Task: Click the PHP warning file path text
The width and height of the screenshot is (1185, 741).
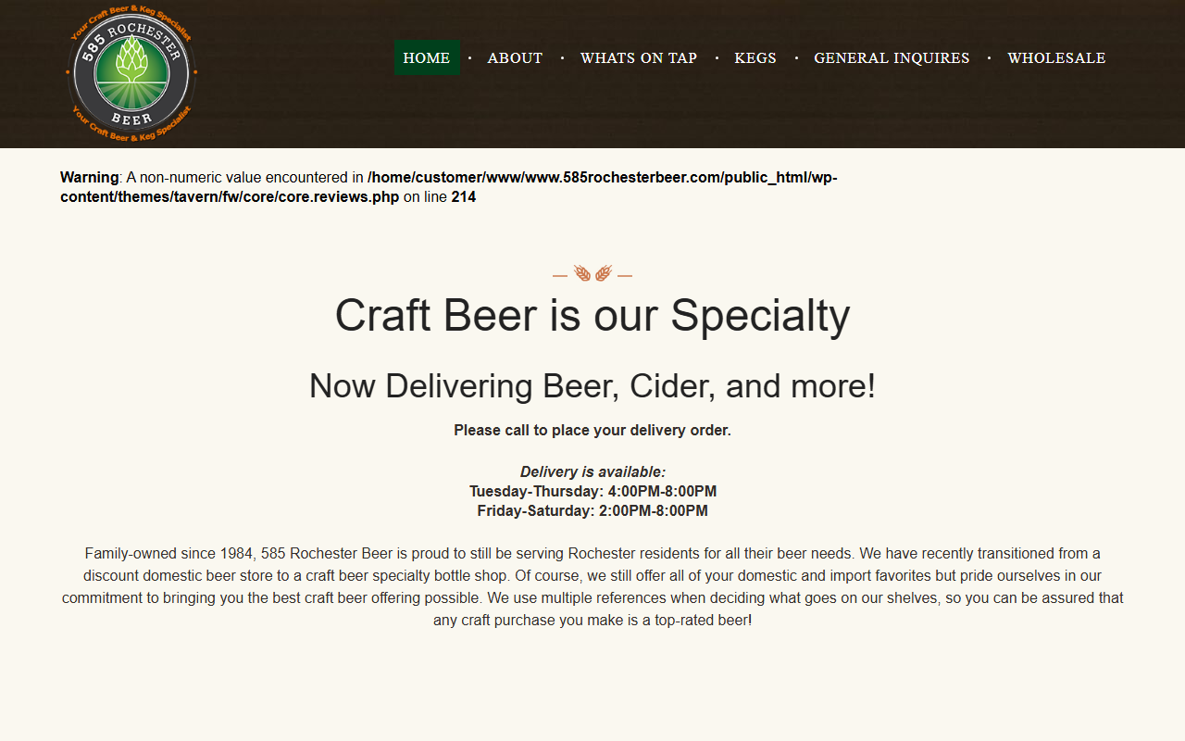Action: [449, 187]
